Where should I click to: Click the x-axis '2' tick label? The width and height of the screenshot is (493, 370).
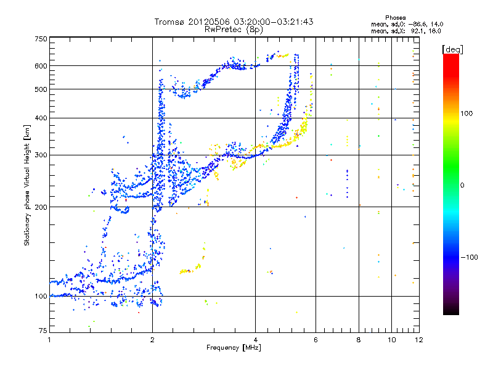click(x=152, y=340)
